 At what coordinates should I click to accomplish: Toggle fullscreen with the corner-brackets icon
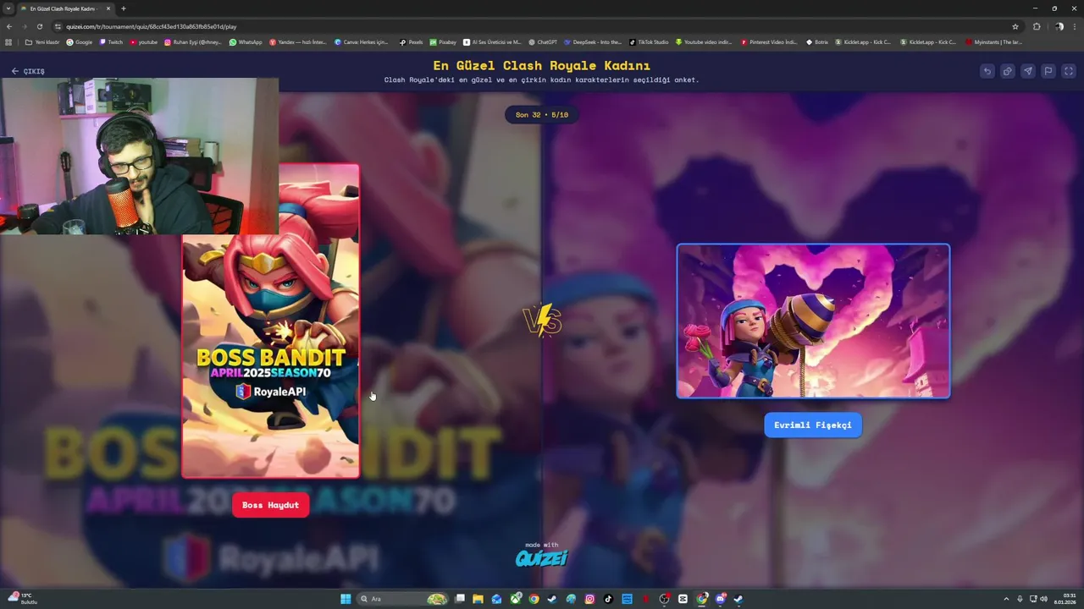click(x=1069, y=71)
